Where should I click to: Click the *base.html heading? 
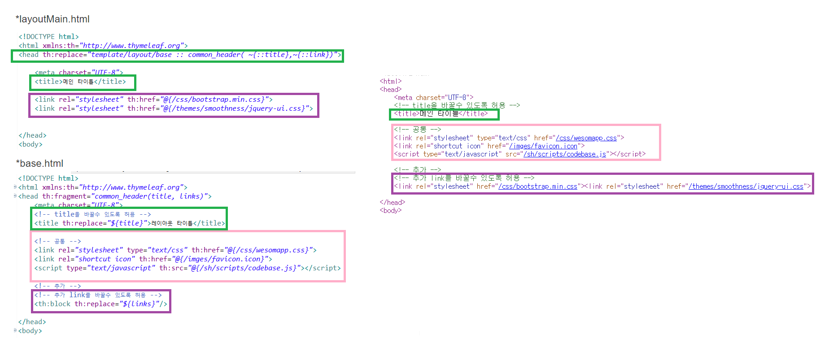39,163
